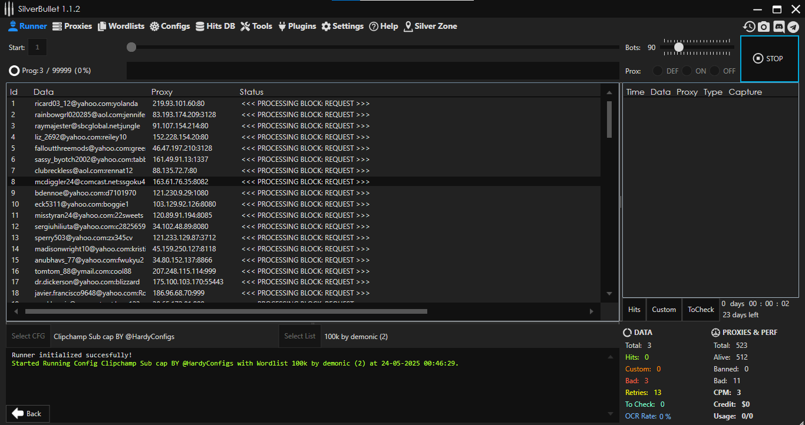Click the STOP button
This screenshot has height=425, width=805.
click(768, 59)
